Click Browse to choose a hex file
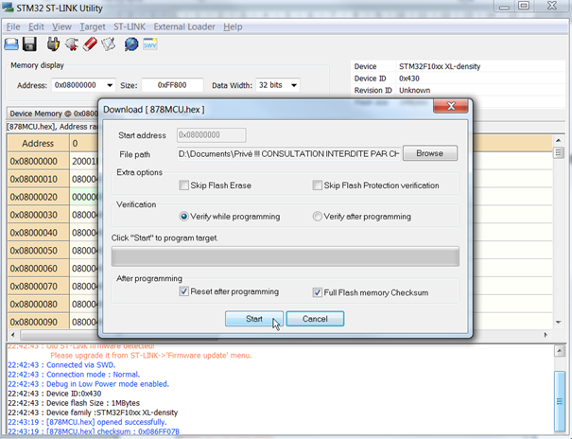The height and width of the screenshot is (439, 572). pyautogui.click(x=429, y=153)
